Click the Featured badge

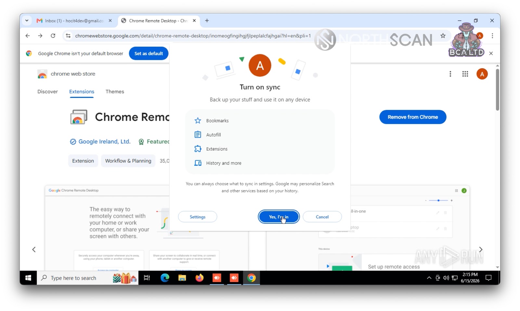(154, 142)
